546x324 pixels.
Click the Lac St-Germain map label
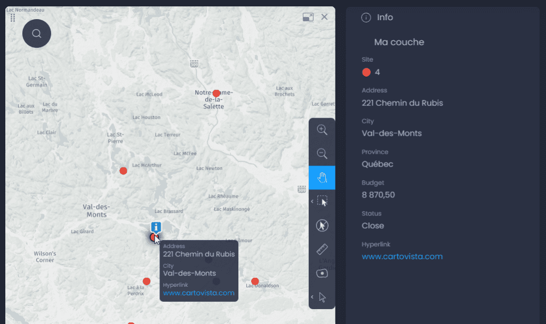pyautogui.click(x=37, y=81)
